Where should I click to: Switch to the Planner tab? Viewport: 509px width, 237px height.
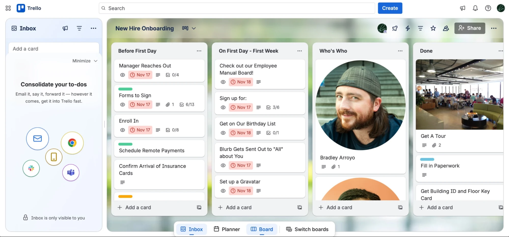pyautogui.click(x=227, y=229)
